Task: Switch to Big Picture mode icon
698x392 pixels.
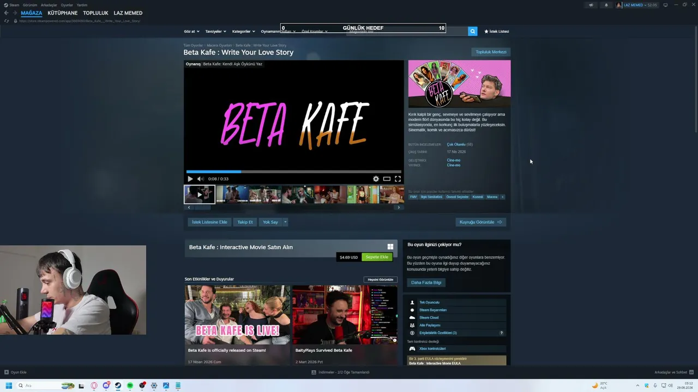Action: pos(665,5)
